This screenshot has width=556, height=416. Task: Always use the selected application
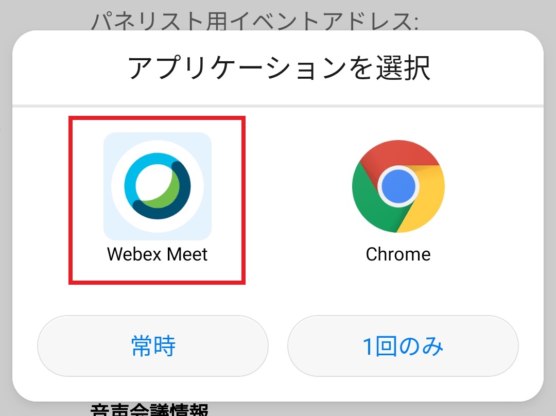coord(153,346)
